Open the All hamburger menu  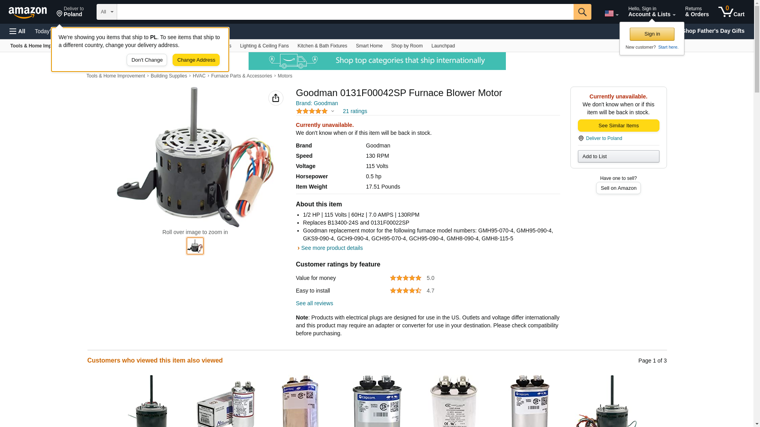click(x=17, y=31)
